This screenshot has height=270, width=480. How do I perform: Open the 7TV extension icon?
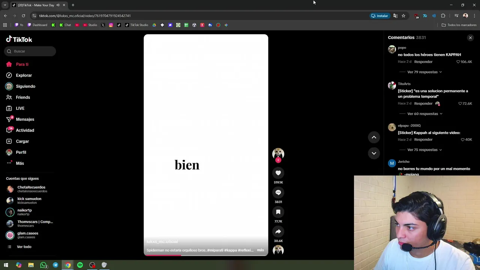pyautogui.click(x=425, y=16)
